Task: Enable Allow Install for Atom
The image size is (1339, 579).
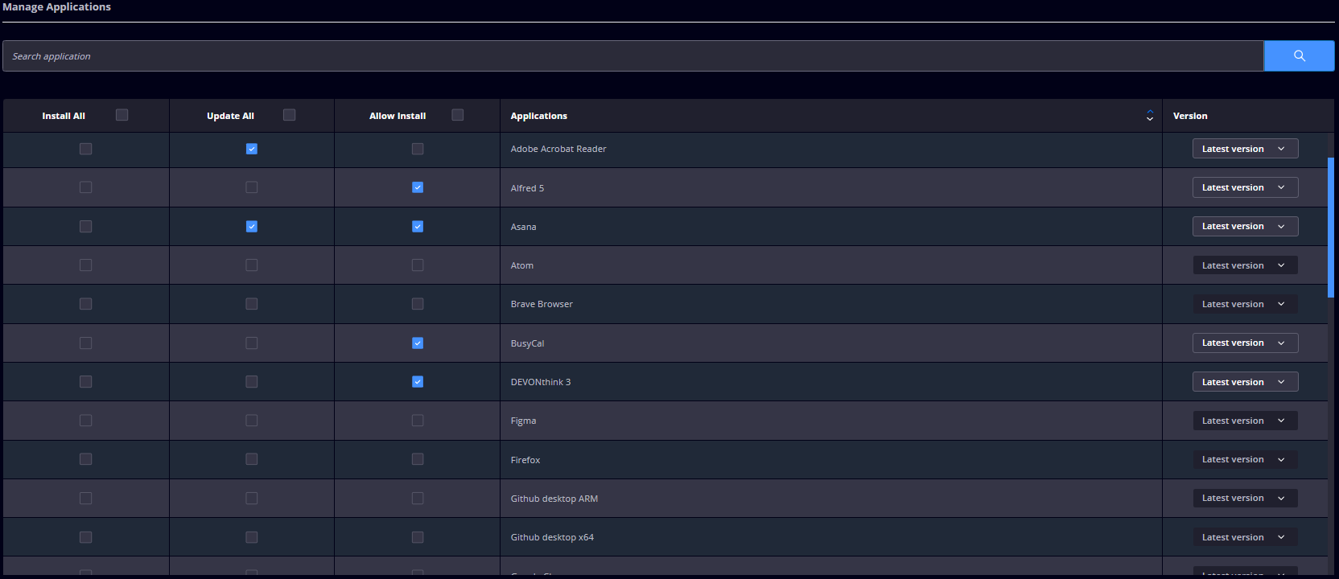Action: click(x=418, y=265)
